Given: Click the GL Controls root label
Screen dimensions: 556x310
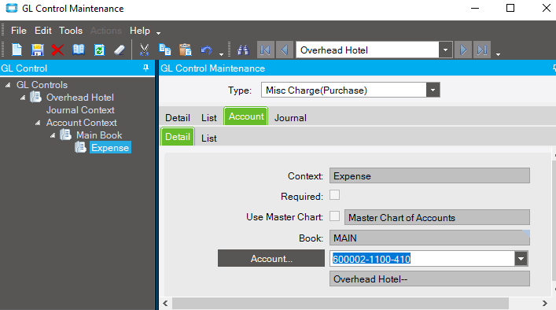Looking at the screenshot, I should point(42,85).
